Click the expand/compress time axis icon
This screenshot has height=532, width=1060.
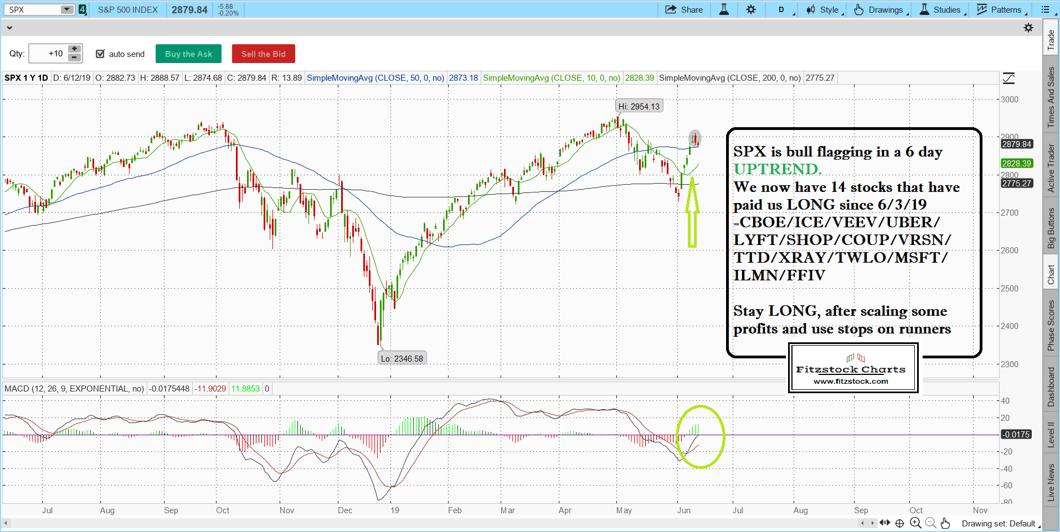pos(884,523)
